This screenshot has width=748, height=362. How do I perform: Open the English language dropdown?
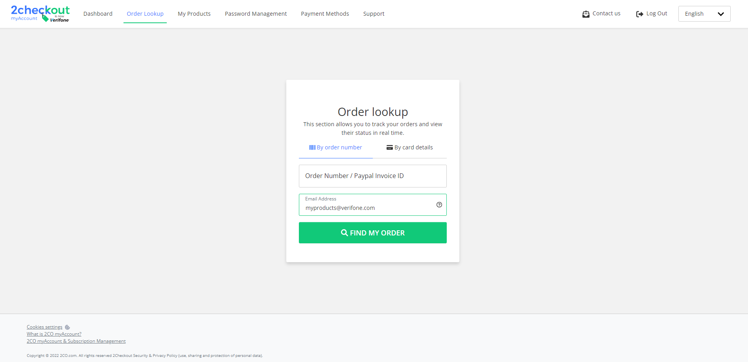[x=704, y=13]
